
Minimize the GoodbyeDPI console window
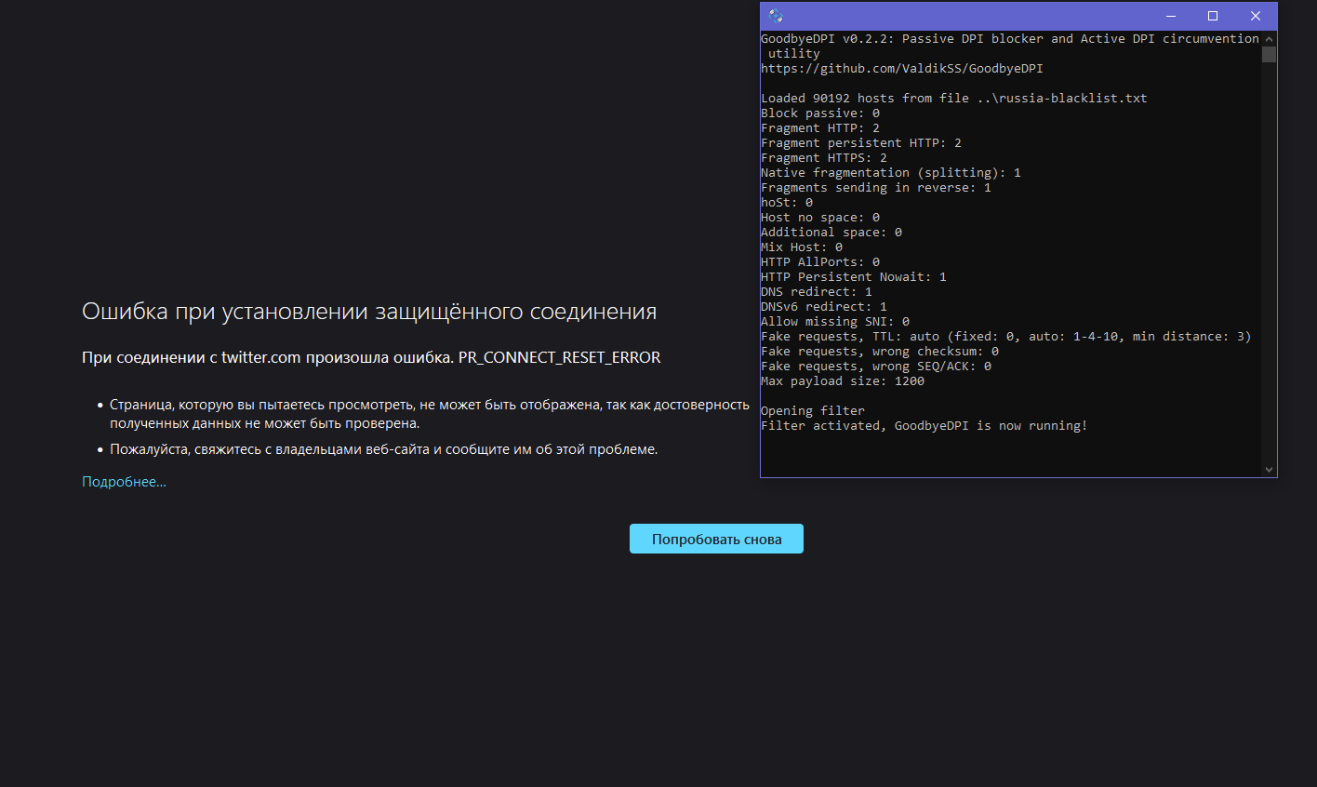click(1171, 16)
